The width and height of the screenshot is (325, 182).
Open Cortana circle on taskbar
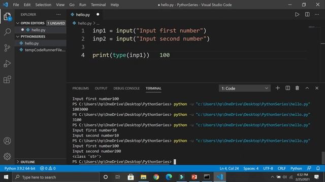click(x=106, y=177)
